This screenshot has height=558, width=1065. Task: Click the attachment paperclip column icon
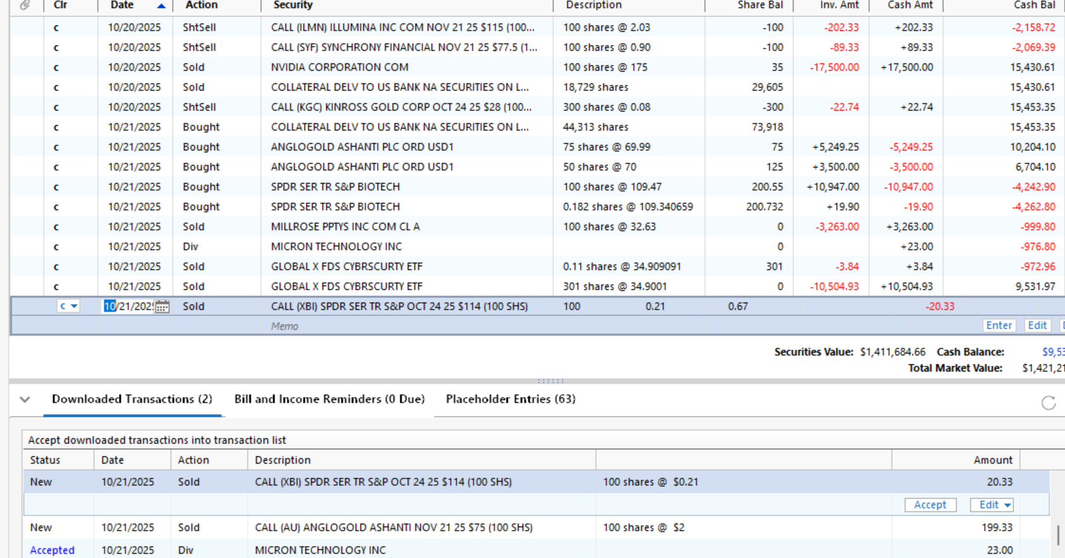click(25, 5)
